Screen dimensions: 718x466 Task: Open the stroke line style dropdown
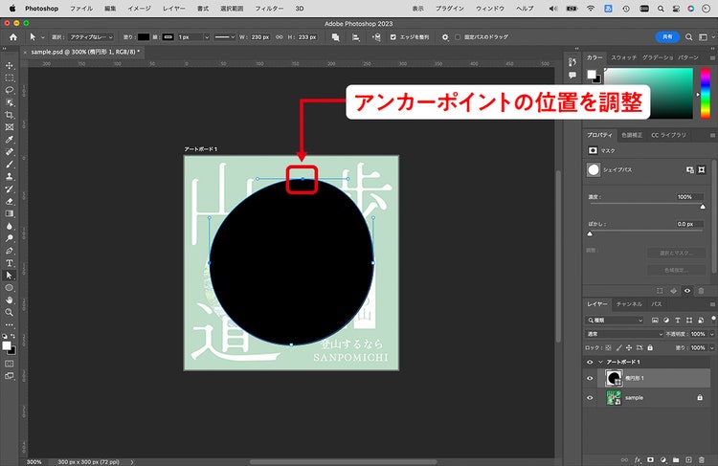[x=224, y=37]
